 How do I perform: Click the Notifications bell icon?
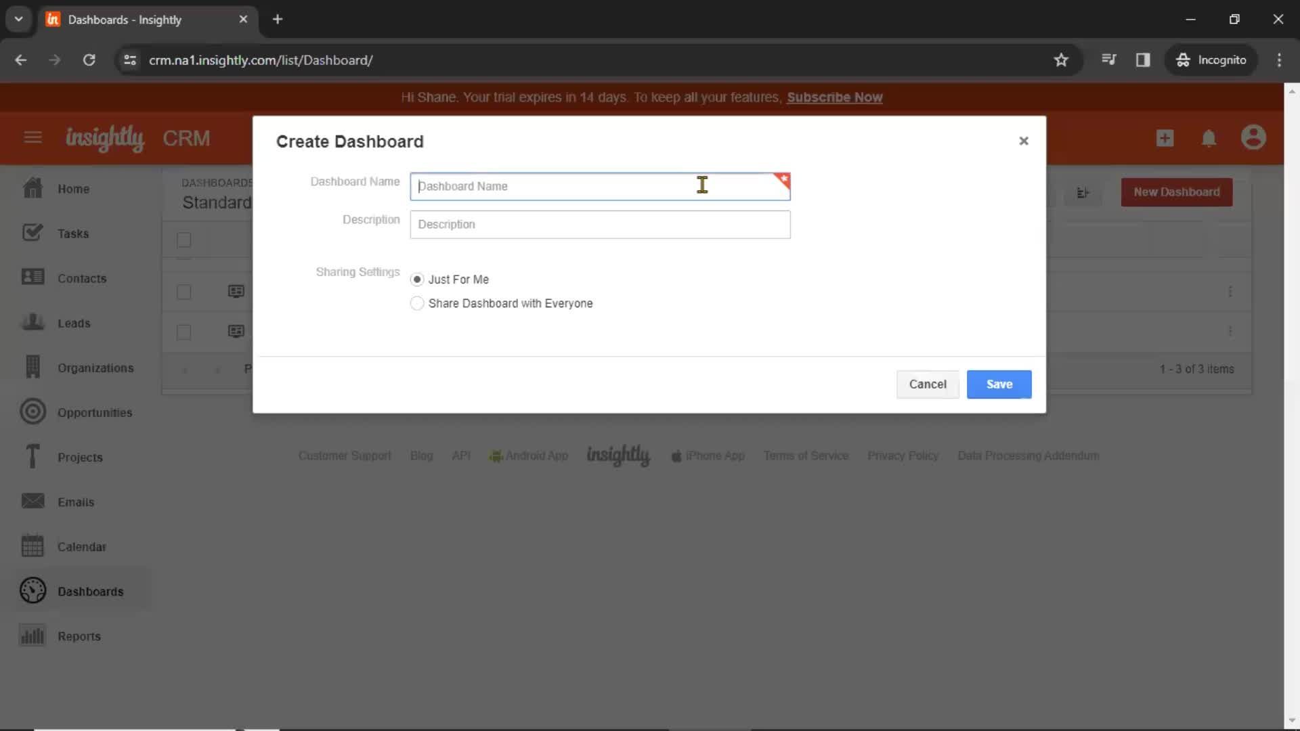1210,137
